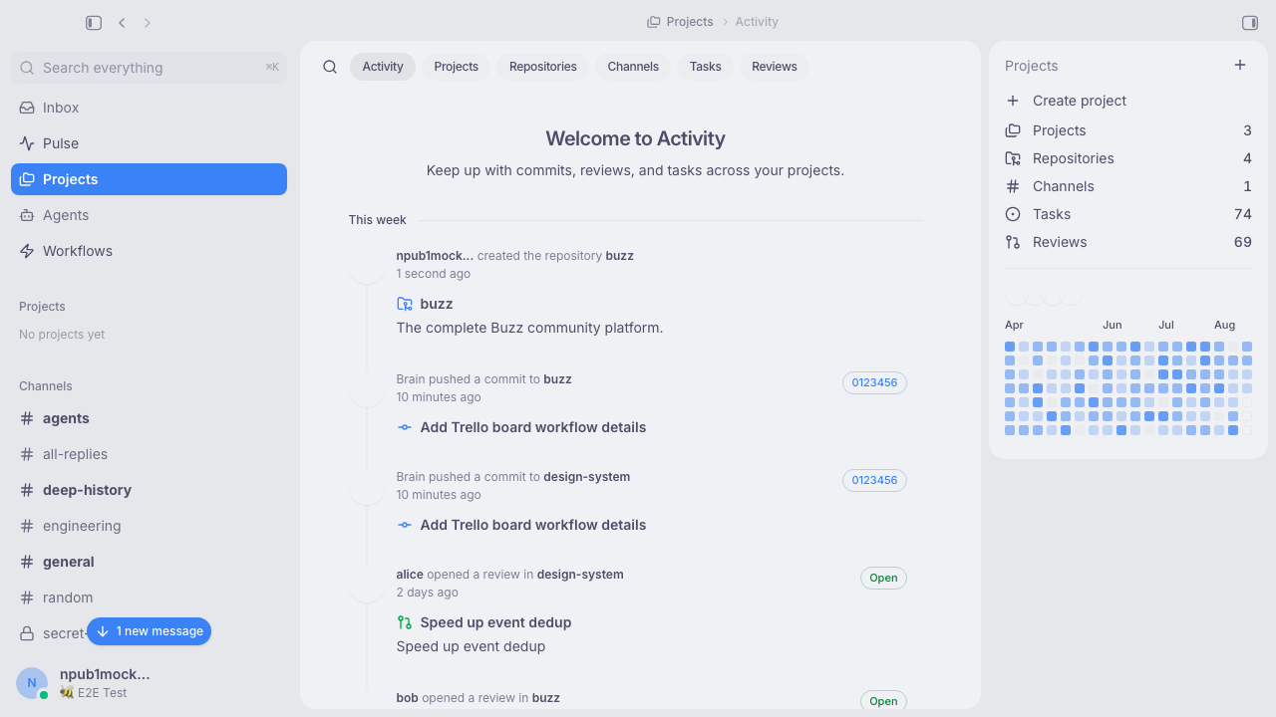
Task: Select the Activity tab
Action: (383, 67)
